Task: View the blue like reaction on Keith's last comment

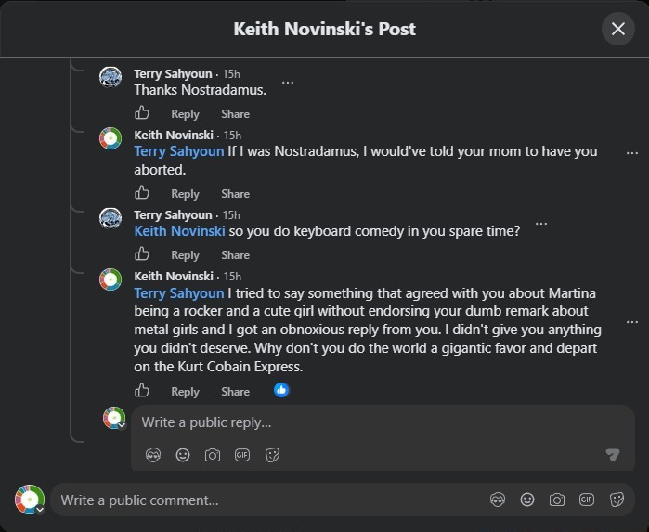Action: (281, 390)
